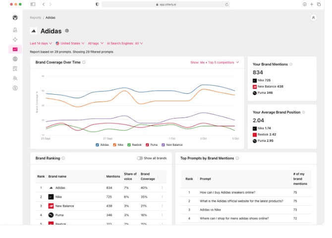Image resolution: width=332 pixels, height=238 pixels.
Task: Open new browser tab plus icon
Action: pos(312,4)
